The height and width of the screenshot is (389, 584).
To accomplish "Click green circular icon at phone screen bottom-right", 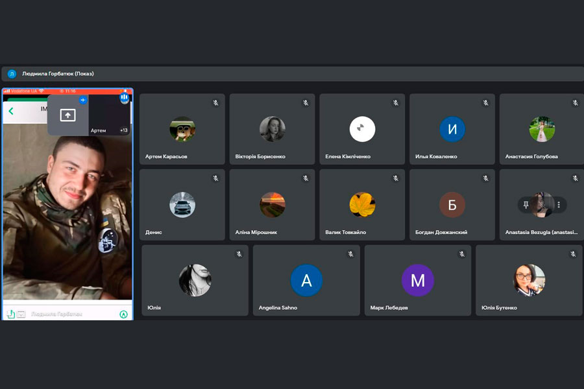I will point(123,314).
